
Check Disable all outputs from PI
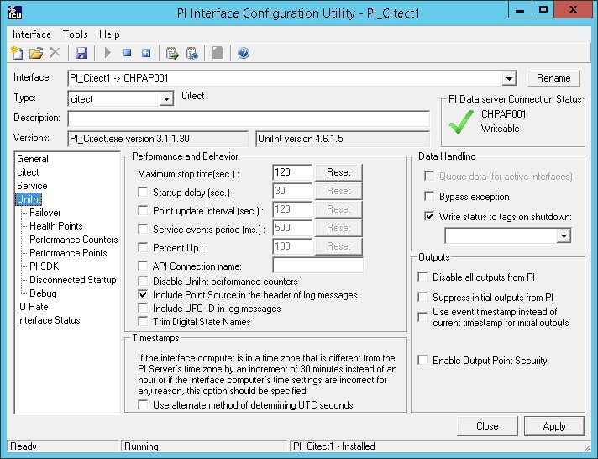coord(422,277)
